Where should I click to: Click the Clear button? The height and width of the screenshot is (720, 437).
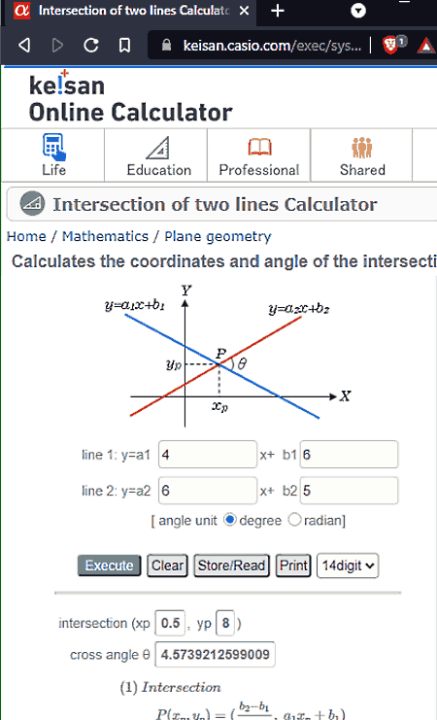pos(167,566)
